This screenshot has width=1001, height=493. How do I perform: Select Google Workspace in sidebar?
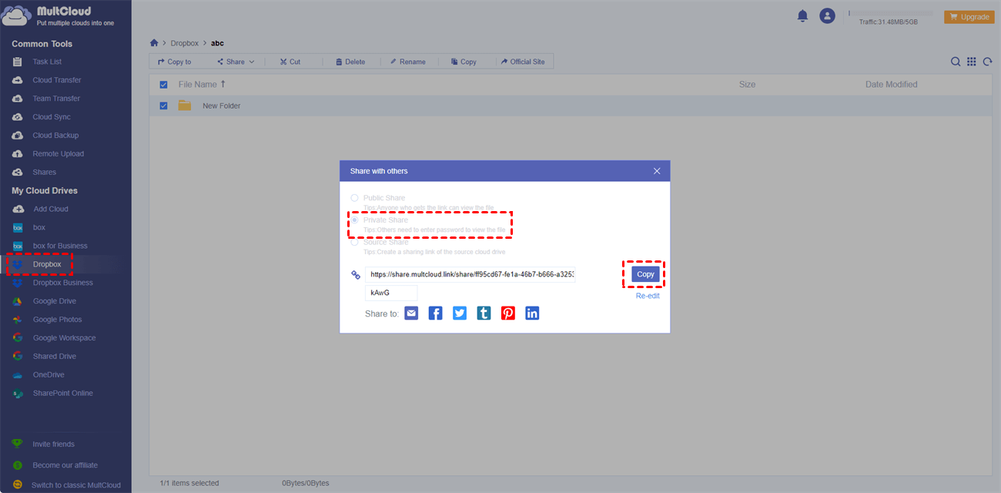pyautogui.click(x=65, y=338)
